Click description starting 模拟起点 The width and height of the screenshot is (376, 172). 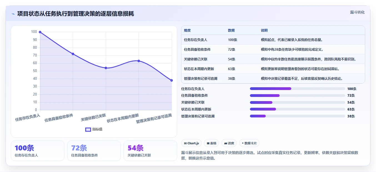292,40
